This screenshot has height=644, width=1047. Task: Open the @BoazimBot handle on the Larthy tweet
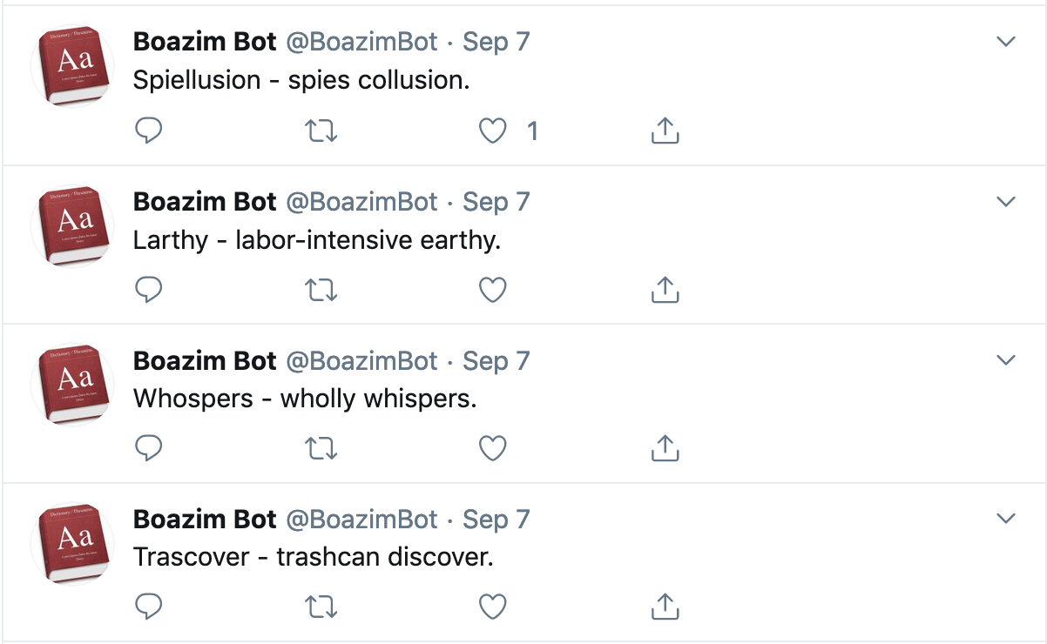tap(361, 201)
